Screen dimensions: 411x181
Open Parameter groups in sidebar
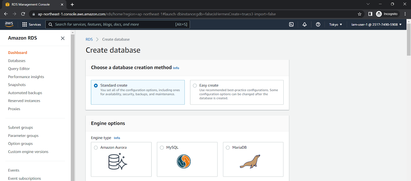23,136
